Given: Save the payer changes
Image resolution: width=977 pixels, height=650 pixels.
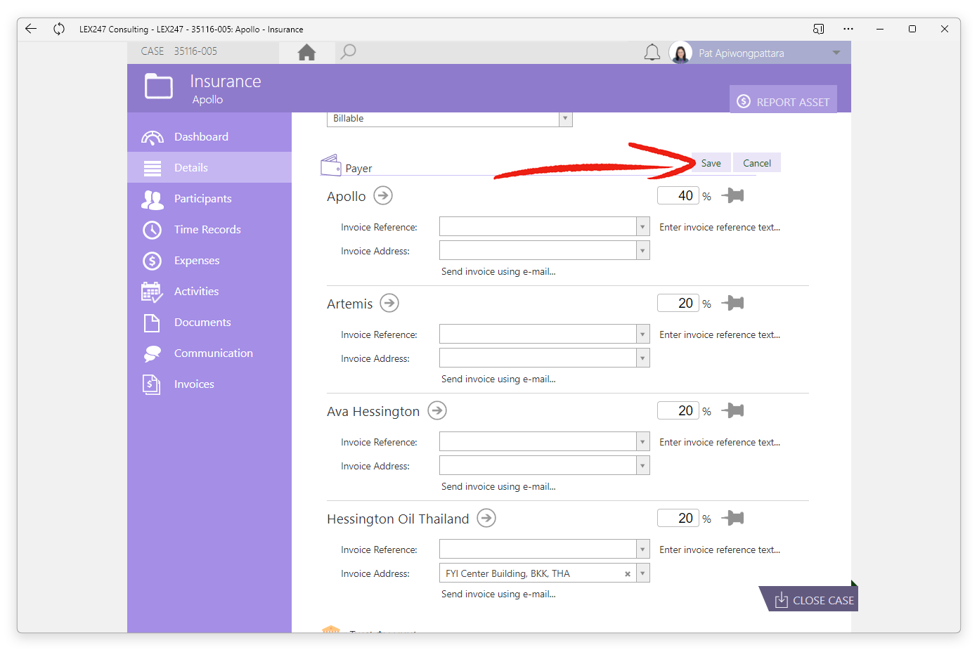Looking at the screenshot, I should click(711, 163).
